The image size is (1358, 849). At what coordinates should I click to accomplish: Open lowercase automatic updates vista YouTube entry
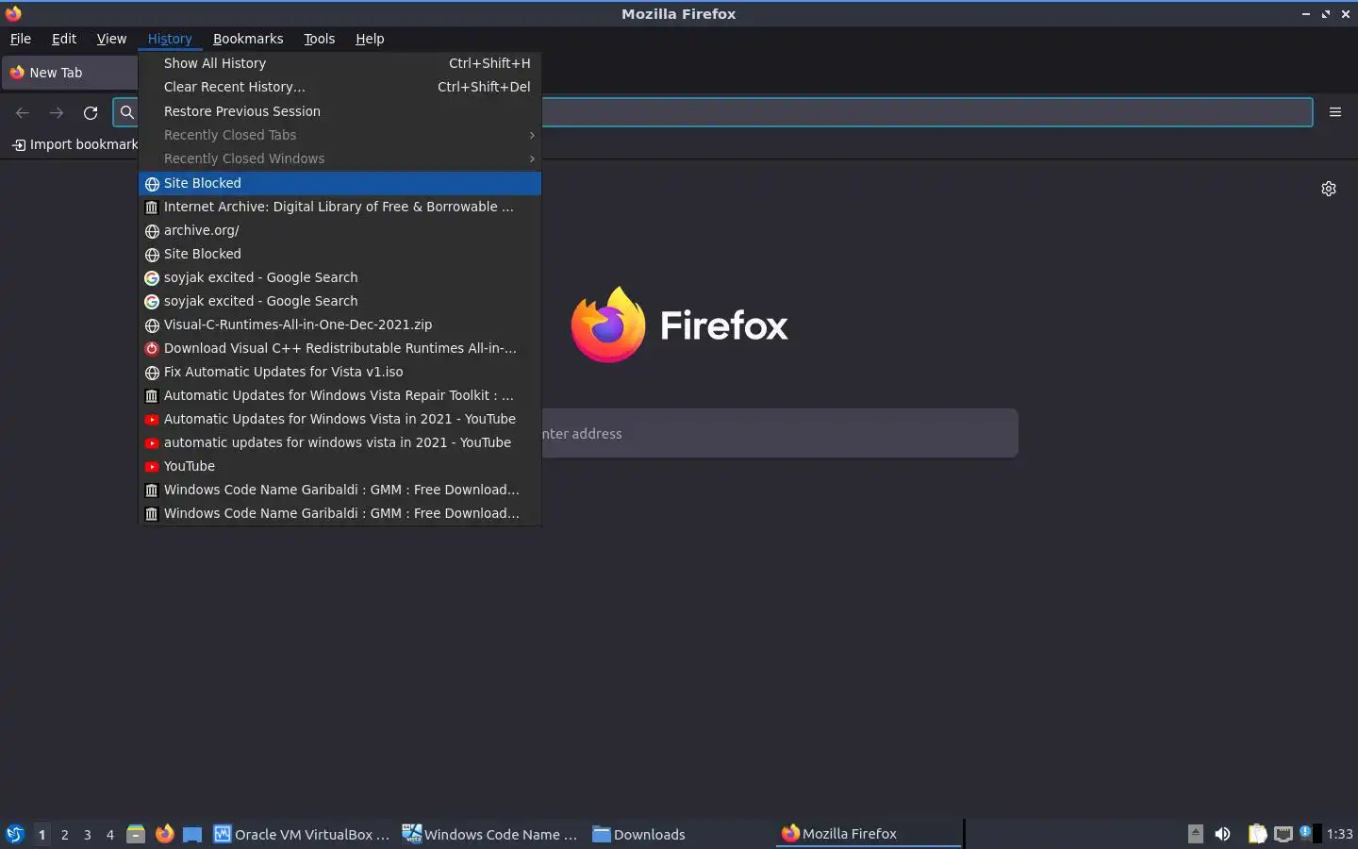(x=339, y=442)
